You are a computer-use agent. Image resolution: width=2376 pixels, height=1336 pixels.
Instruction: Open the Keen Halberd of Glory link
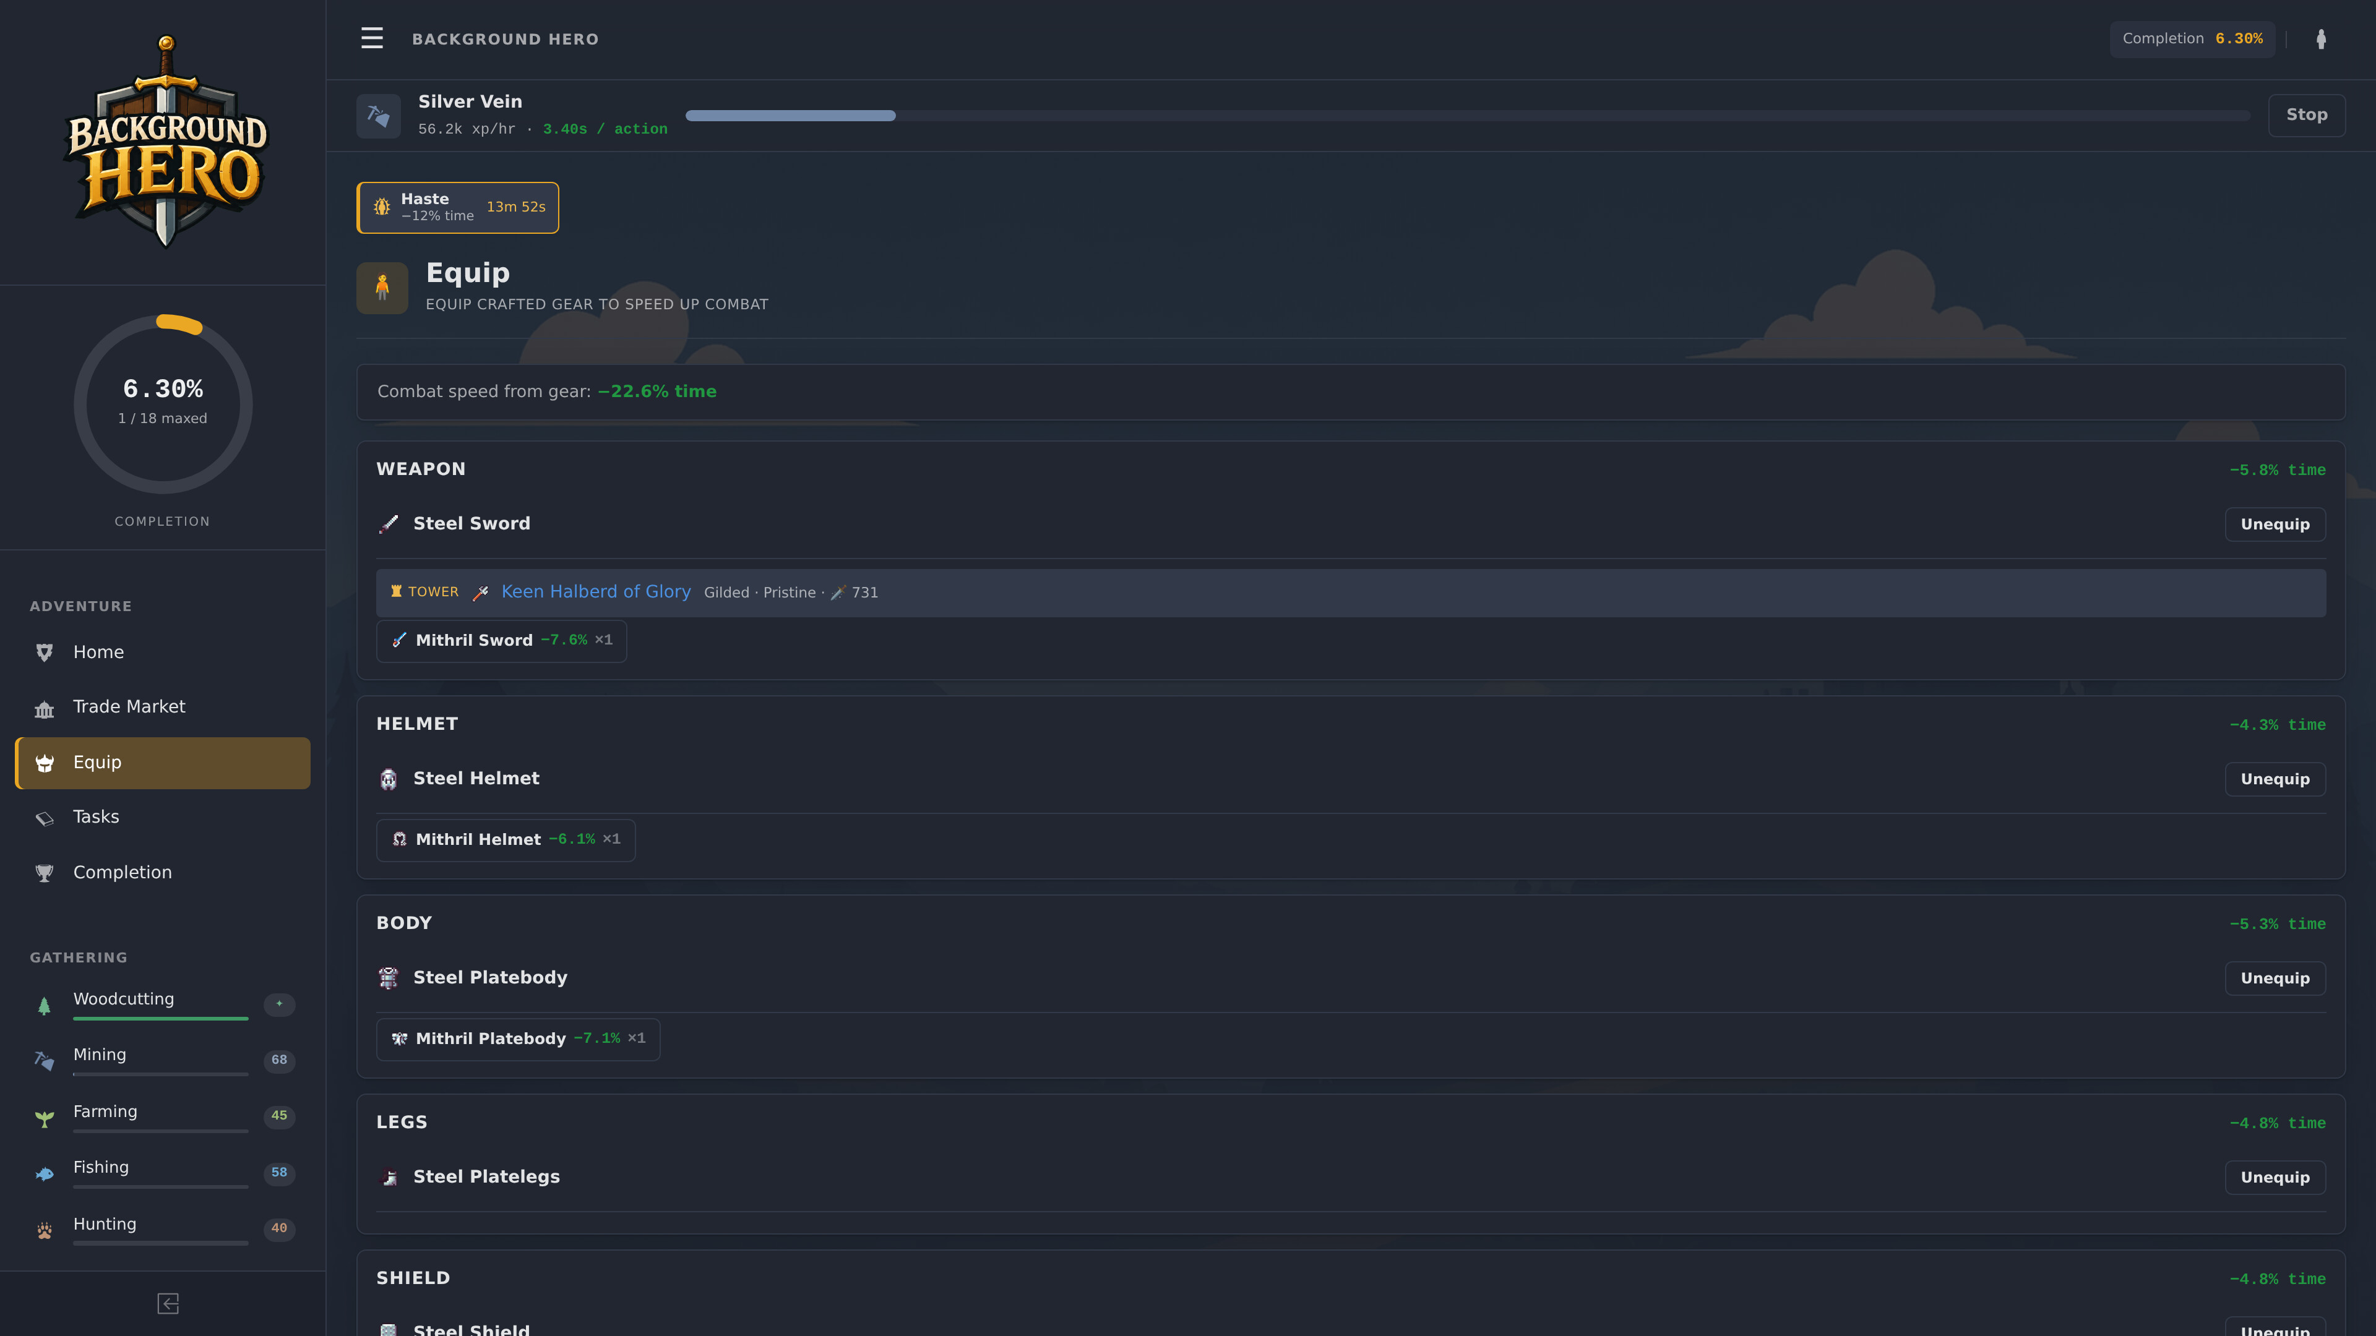coord(596,592)
